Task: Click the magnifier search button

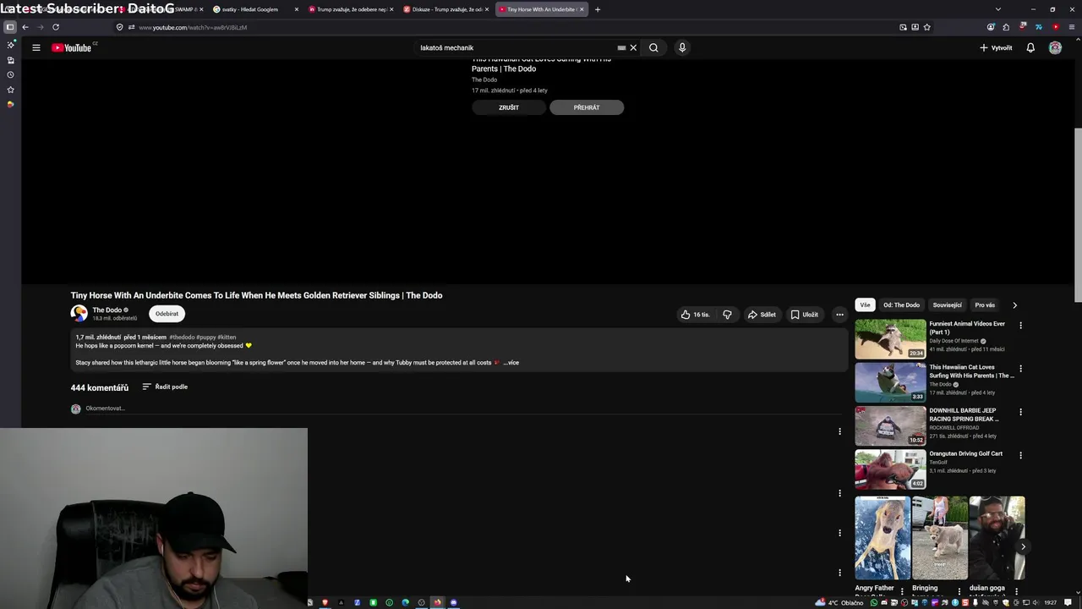Action: pos(653,47)
